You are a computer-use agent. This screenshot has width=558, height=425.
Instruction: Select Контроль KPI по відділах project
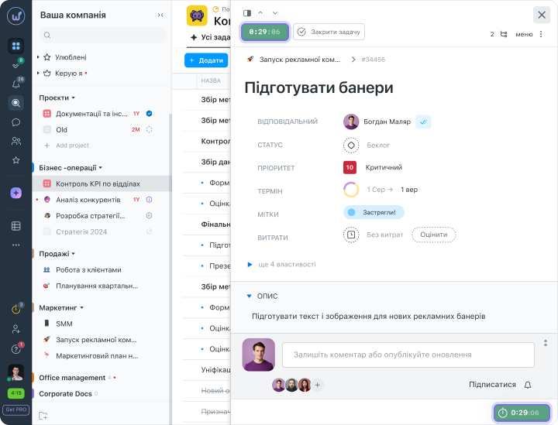point(98,183)
